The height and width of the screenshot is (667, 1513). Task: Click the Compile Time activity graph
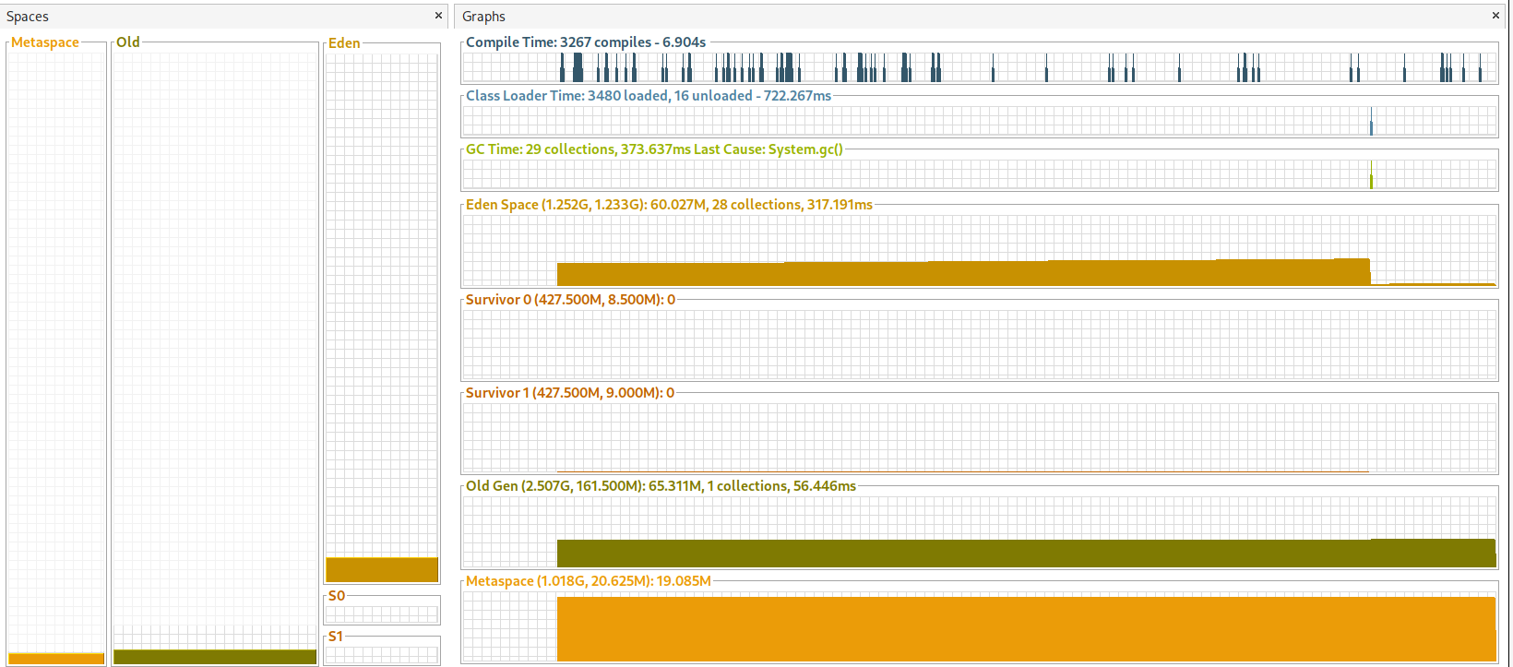[x=979, y=67]
